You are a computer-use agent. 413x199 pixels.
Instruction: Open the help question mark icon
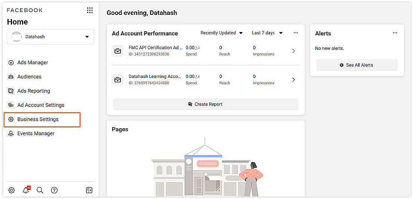point(54,190)
